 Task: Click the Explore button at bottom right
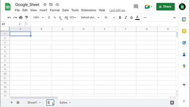(172, 103)
